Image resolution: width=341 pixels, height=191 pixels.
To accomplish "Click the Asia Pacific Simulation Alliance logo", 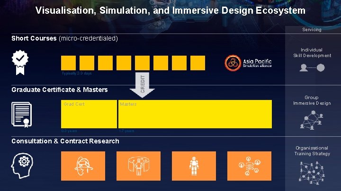I will [x=248, y=63].
